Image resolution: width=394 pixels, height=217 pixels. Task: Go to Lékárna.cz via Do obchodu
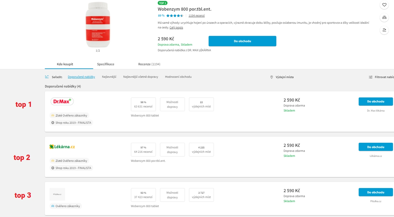(376, 147)
